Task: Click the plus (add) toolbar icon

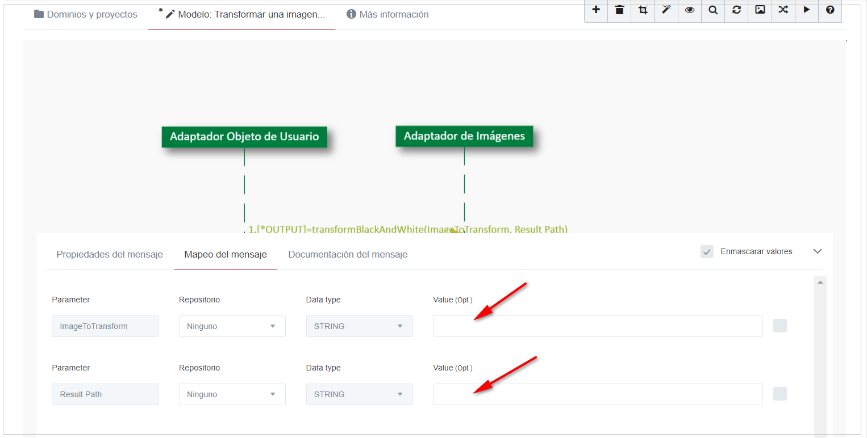Action: click(x=596, y=10)
